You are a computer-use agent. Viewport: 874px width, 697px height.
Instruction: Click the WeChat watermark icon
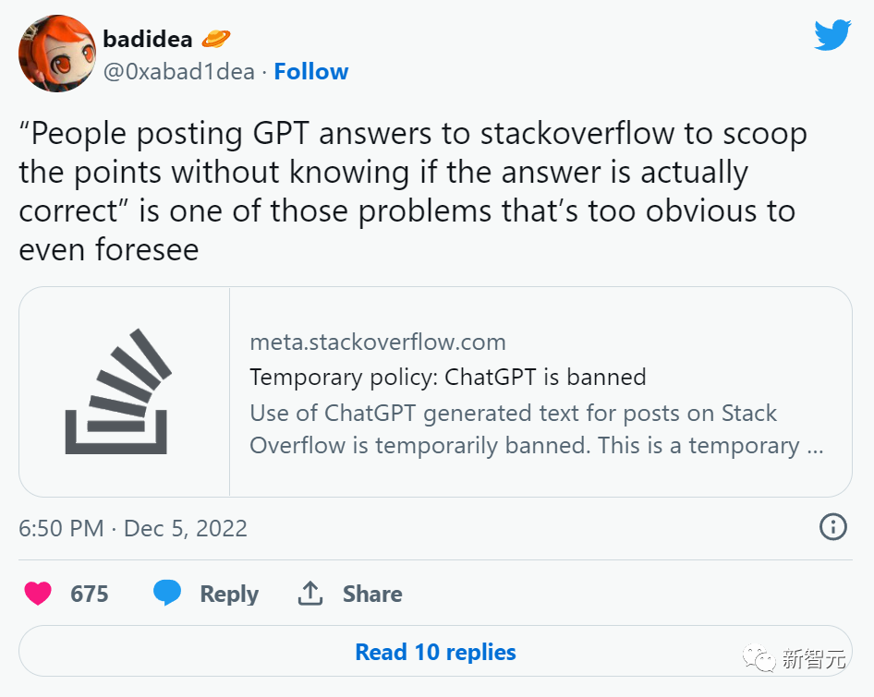pyautogui.click(x=759, y=658)
